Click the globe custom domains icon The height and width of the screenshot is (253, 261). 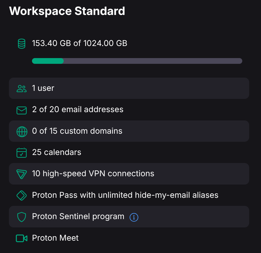(22, 132)
